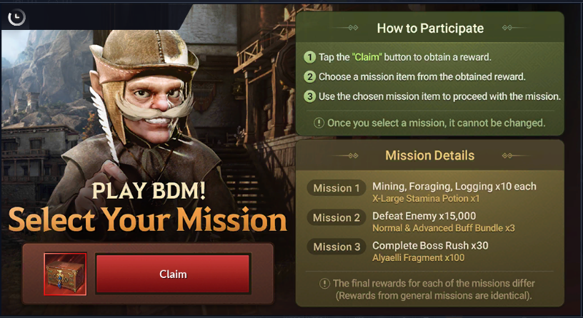Click the green "Claim" highlighted word
Screen dimensions: 583x318
click(x=367, y=57)
